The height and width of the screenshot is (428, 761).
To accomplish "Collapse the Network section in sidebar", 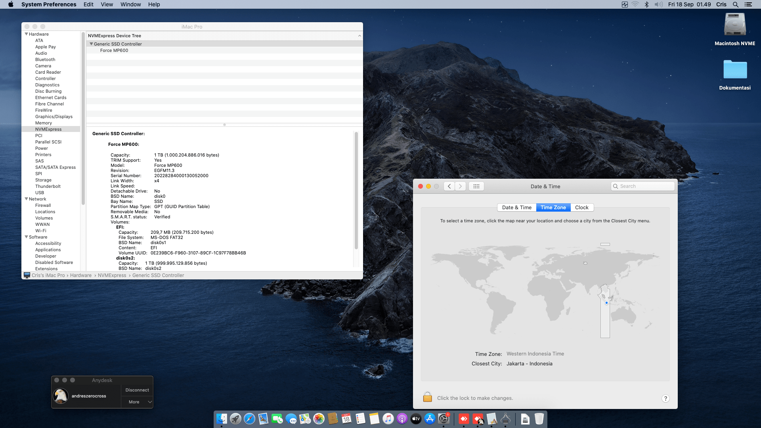I will coord(26,199).
